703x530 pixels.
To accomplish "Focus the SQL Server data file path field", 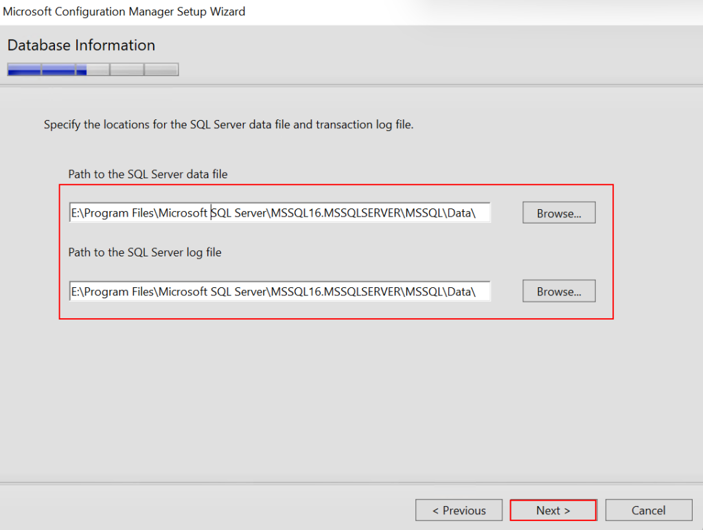I will (x=280, y=213).
